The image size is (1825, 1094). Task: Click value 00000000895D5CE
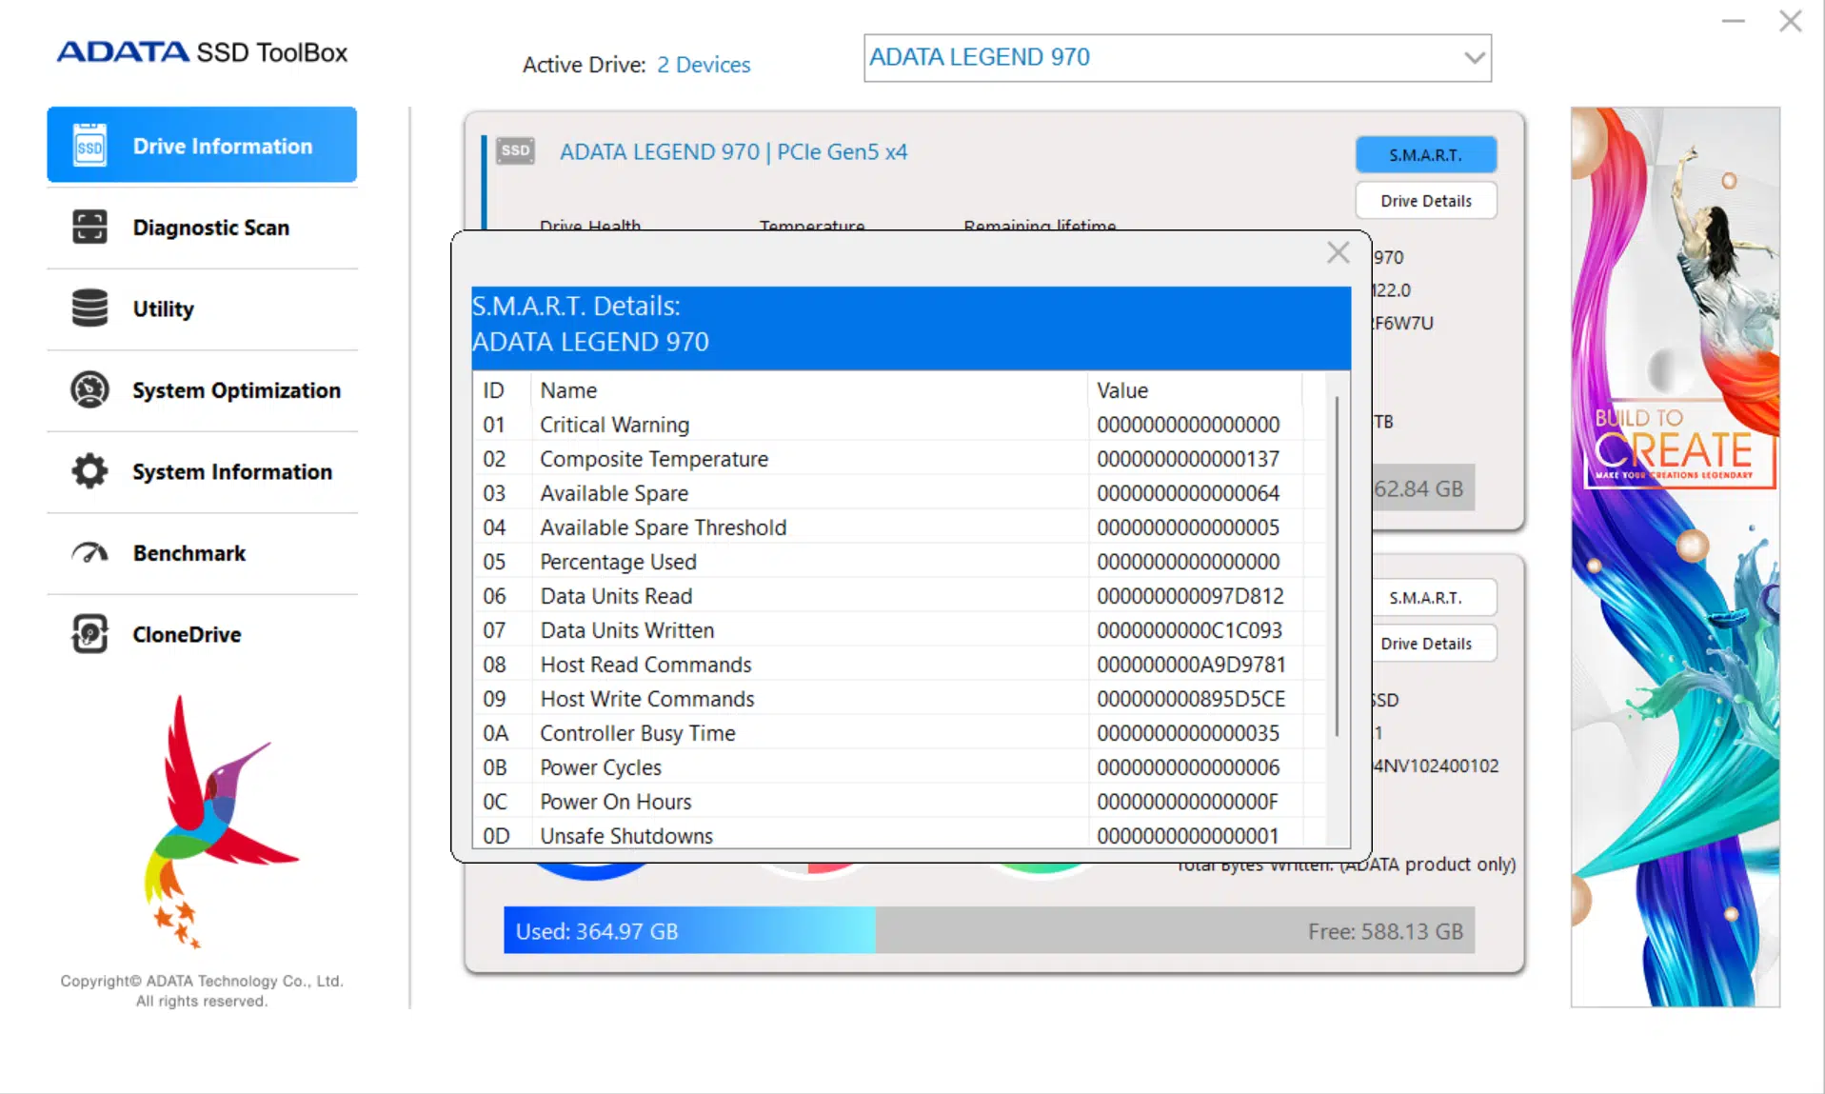[1191, 699]
